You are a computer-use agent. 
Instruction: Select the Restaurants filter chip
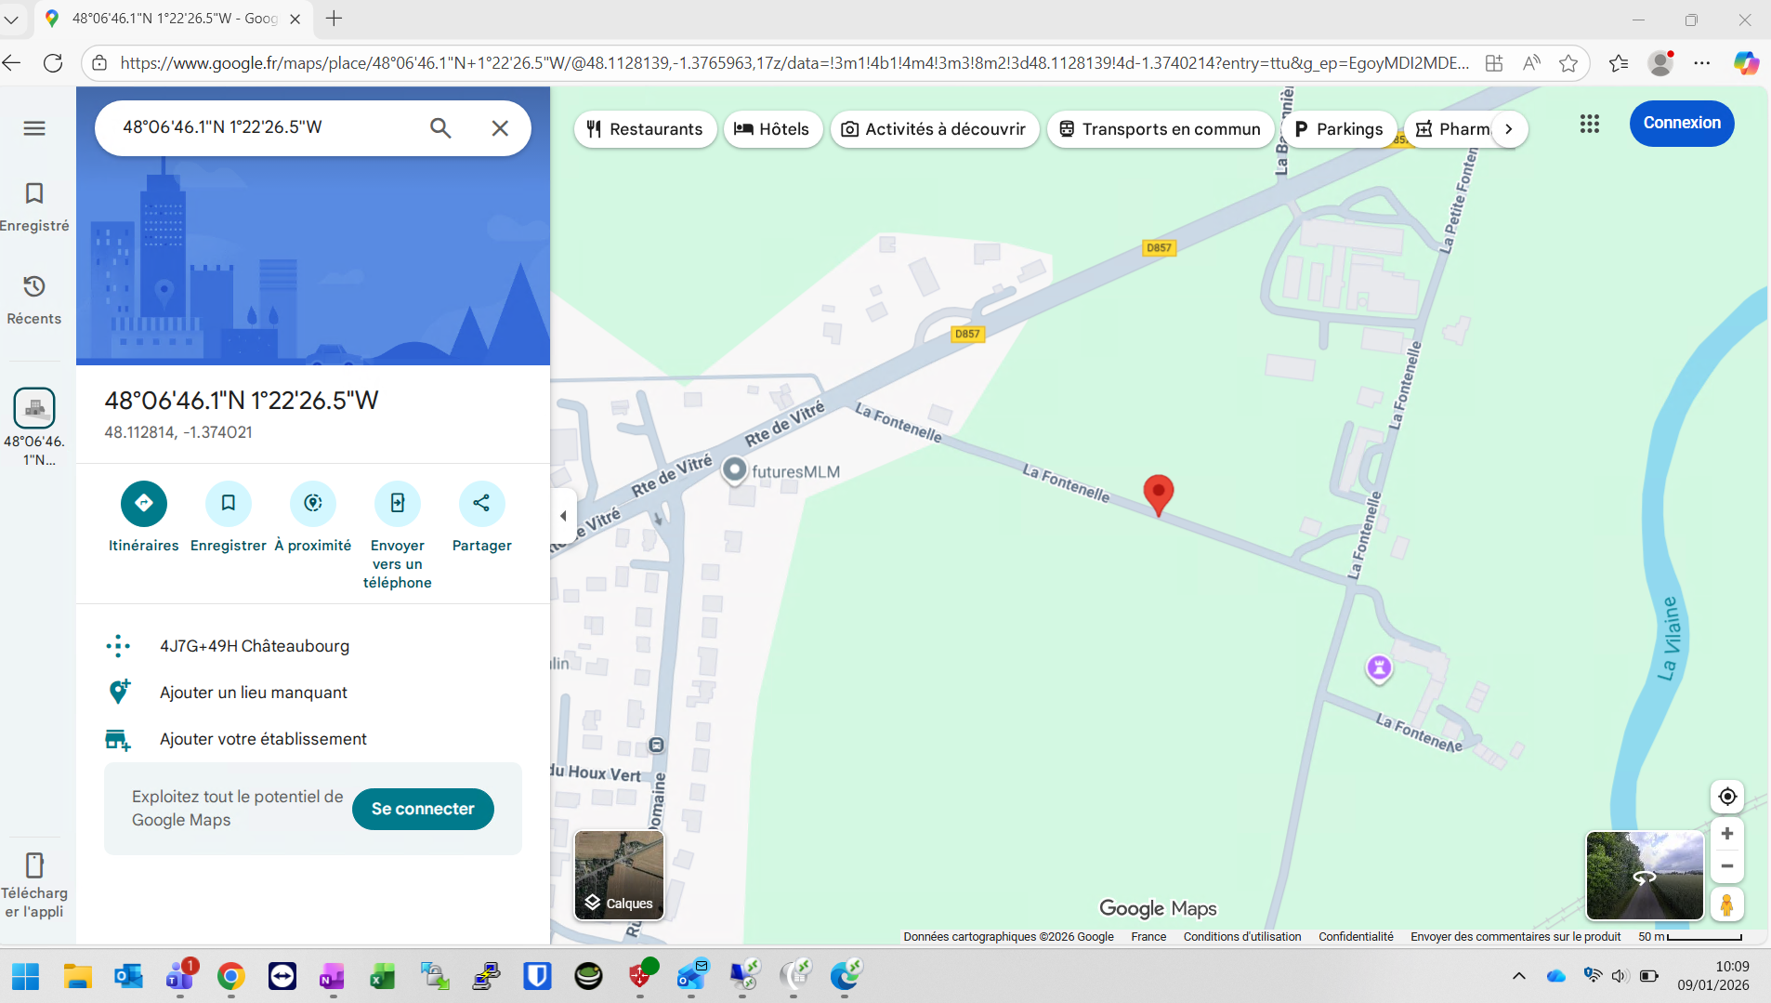[x=645, y=129]
